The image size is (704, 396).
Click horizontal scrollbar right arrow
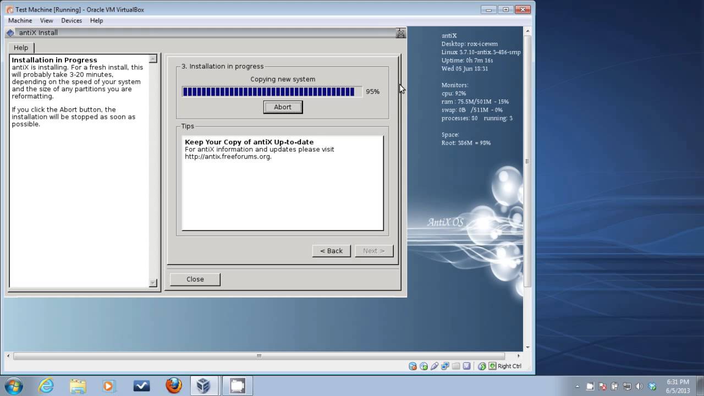518,356
